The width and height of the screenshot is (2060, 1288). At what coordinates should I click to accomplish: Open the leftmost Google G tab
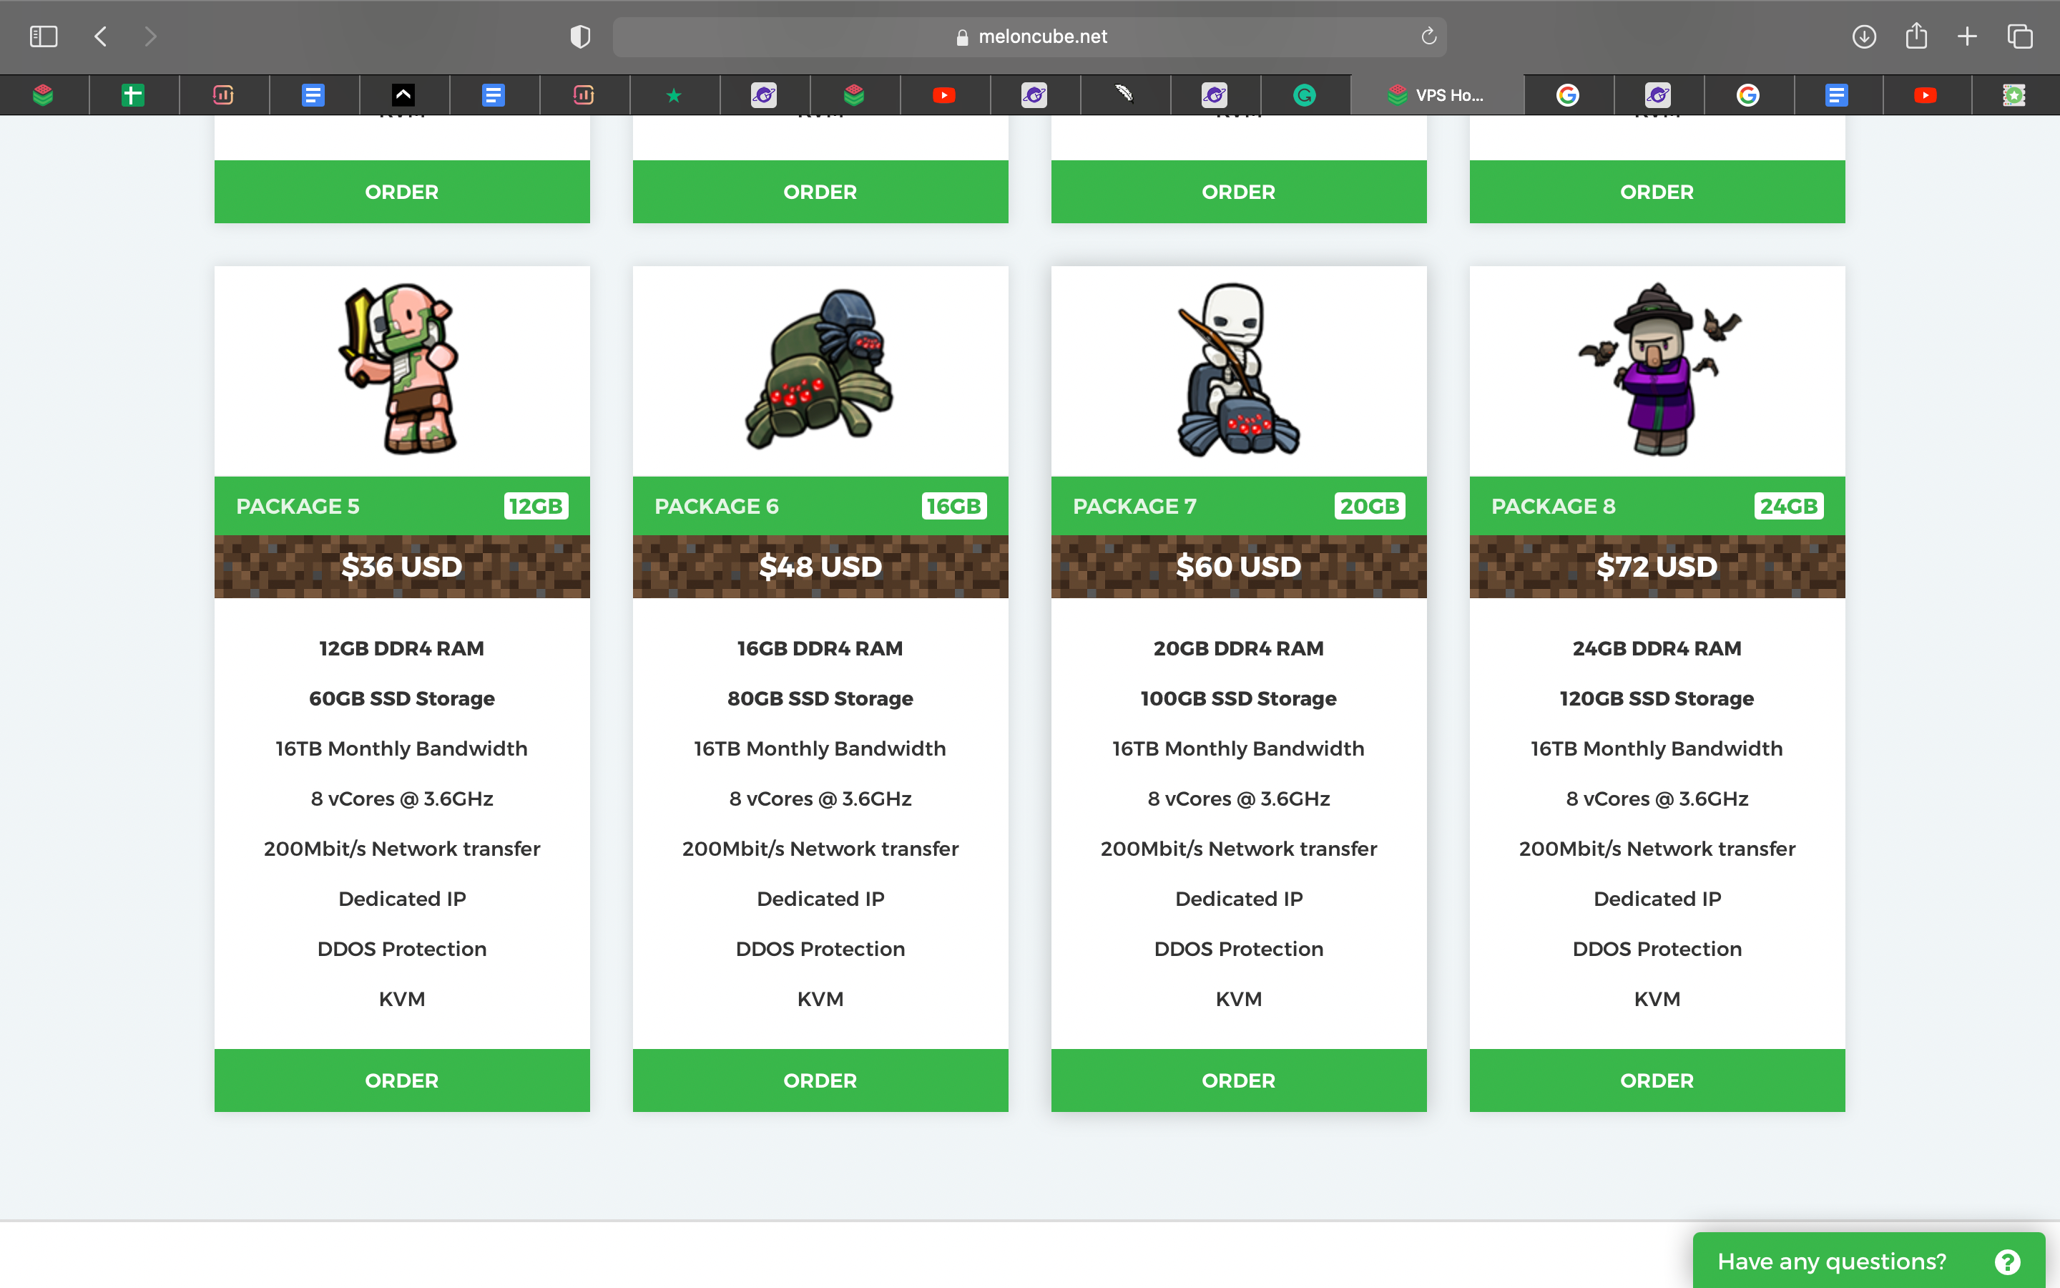tap(1567, 94)
